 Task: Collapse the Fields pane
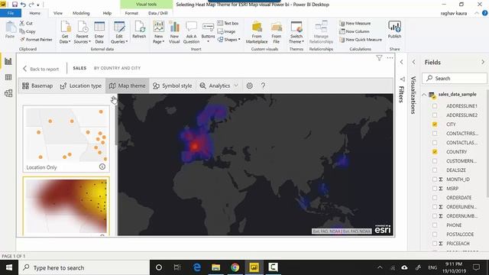[x=483, y=62]
